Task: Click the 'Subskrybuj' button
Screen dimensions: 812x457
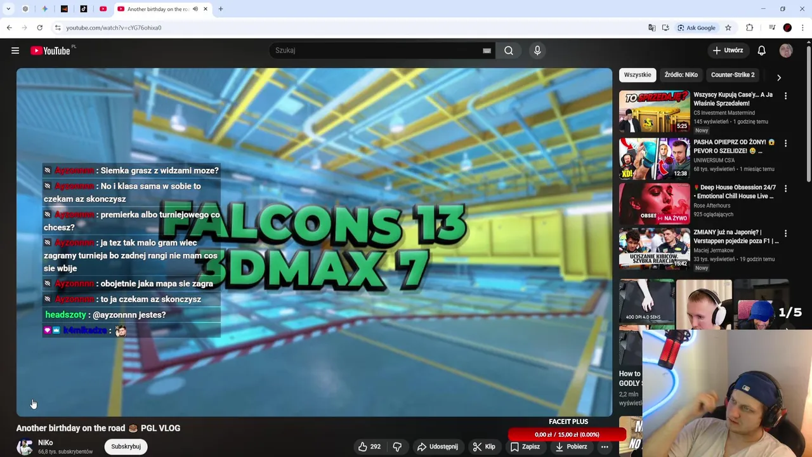Action: point(126,447)
